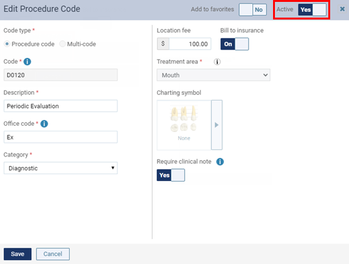This screenshot has width=349, height=264.
Task: Select the tooth charting symbol thumbnail
Action: pyautogui.click(x=184, y=125)
